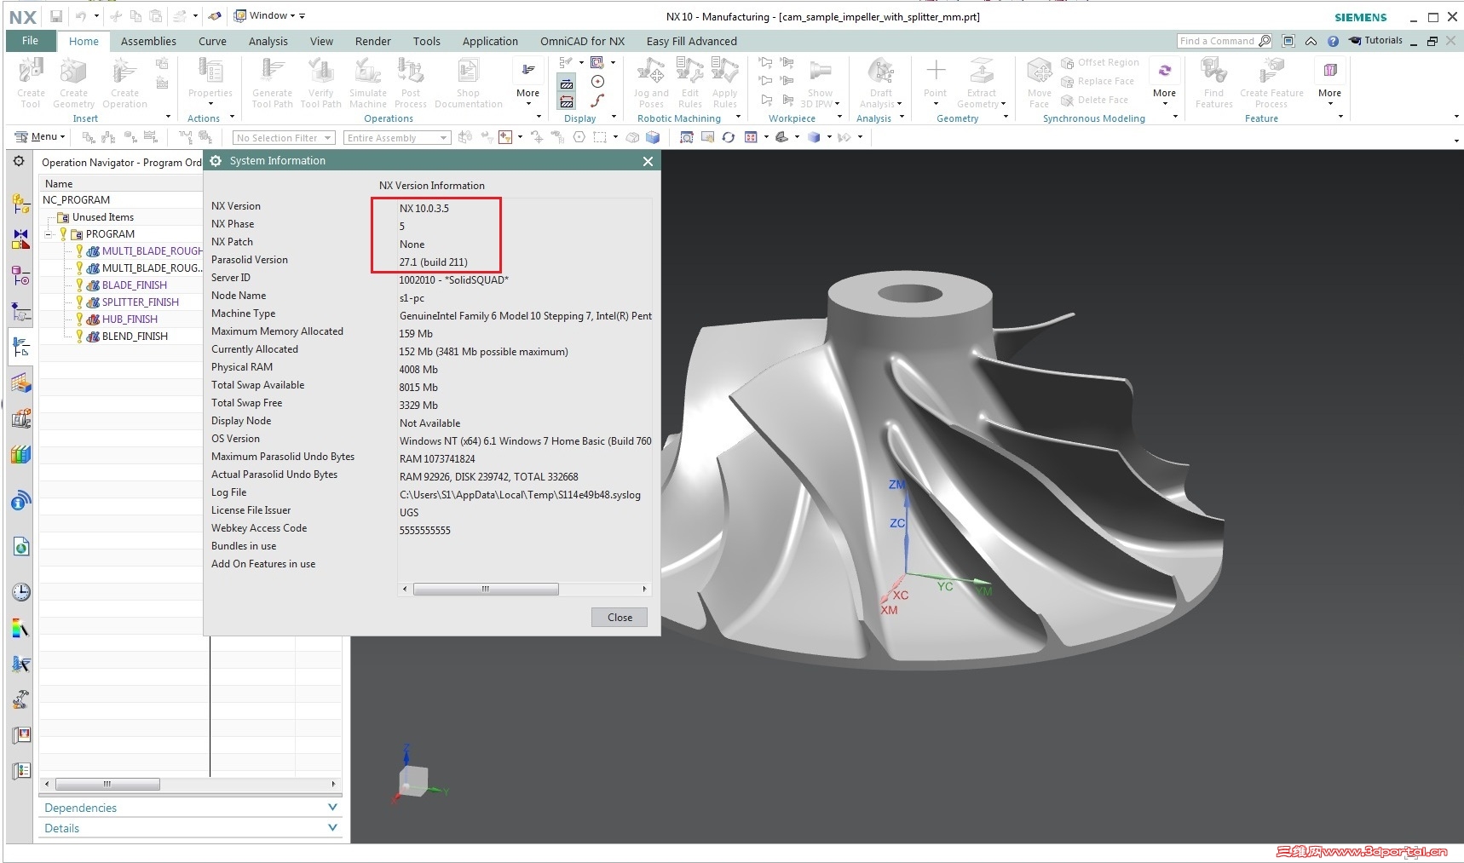This screenshot has width=1464, height=863.
Task: Open Shop Documentation
Action: (x=468, y=83)
